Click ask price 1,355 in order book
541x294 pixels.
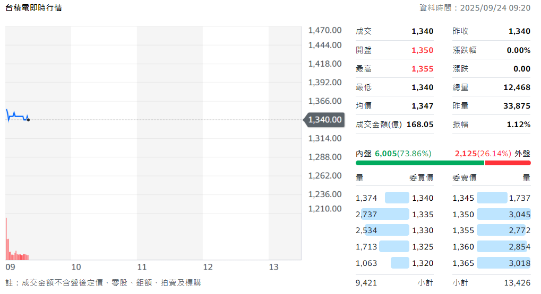[x=463, y=230]
